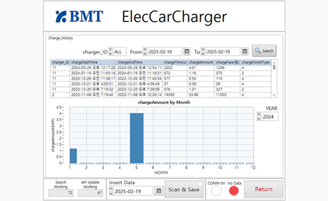The width and height of the screenshot is (328, 201).
Task: Open the Insert Data calendar picker
Action: 158,191
